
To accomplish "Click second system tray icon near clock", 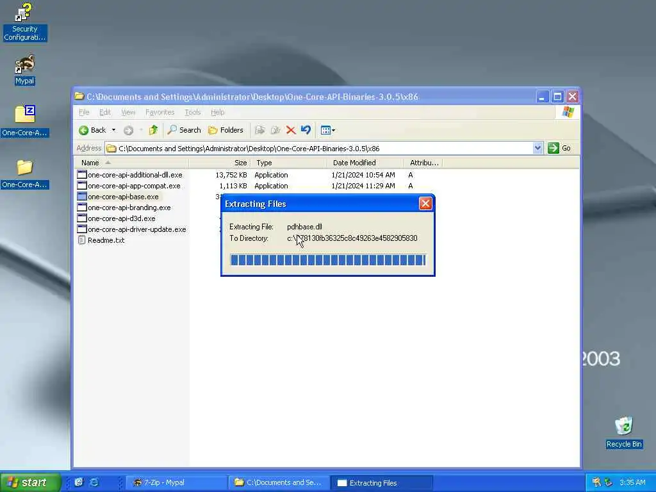I will [608, 482].
